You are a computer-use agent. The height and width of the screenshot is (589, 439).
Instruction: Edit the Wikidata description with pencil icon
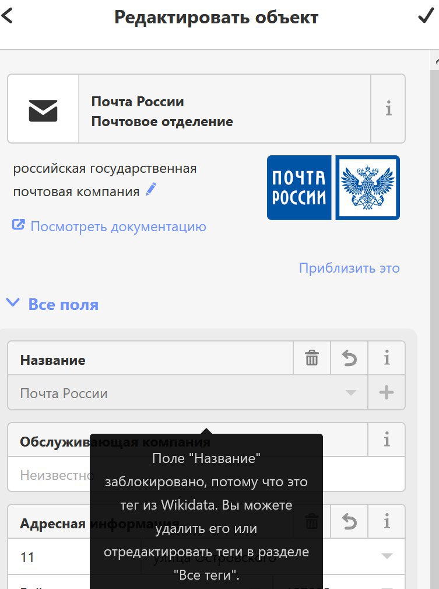[151, 189]
